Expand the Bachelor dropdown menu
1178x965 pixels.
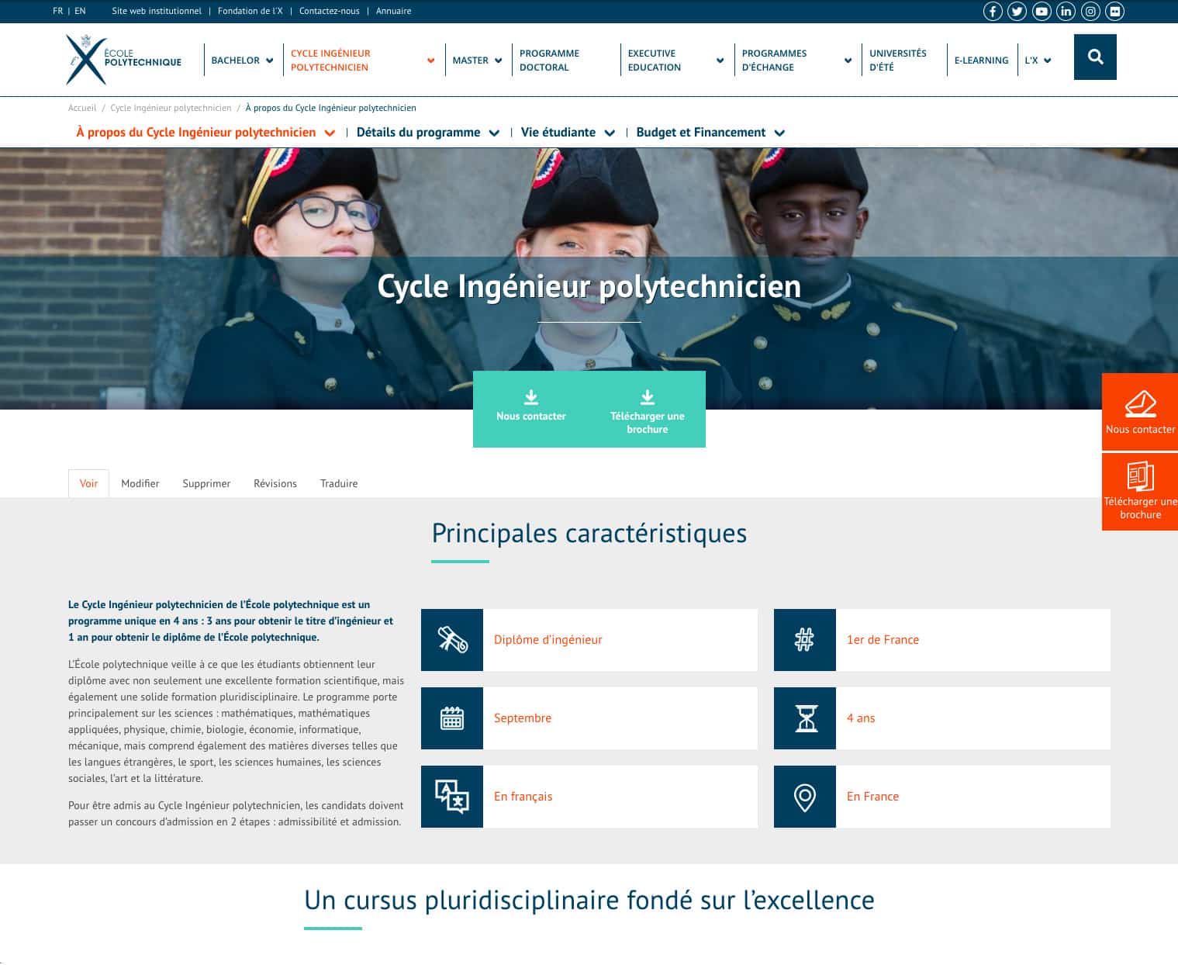pyautogui.click(x=269, y=61)
